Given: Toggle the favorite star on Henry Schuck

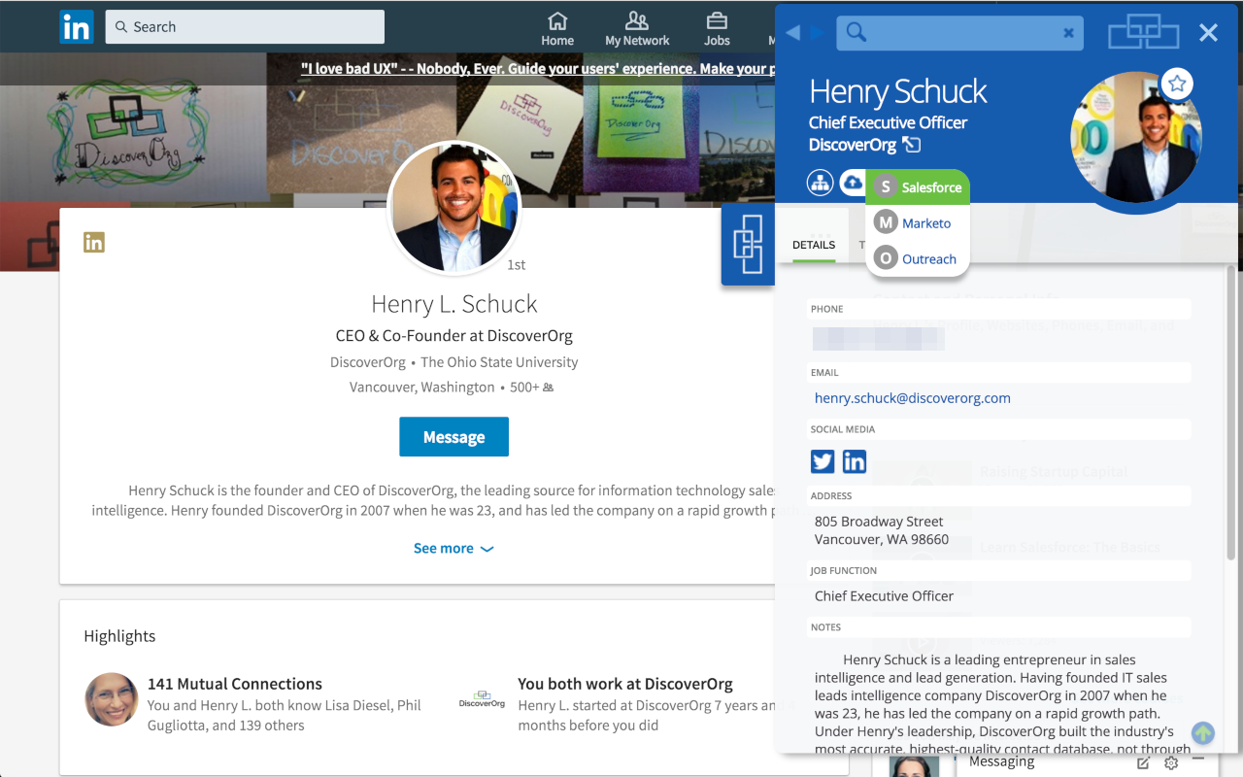Looking at the screenshot, I should coord(1177,84).
